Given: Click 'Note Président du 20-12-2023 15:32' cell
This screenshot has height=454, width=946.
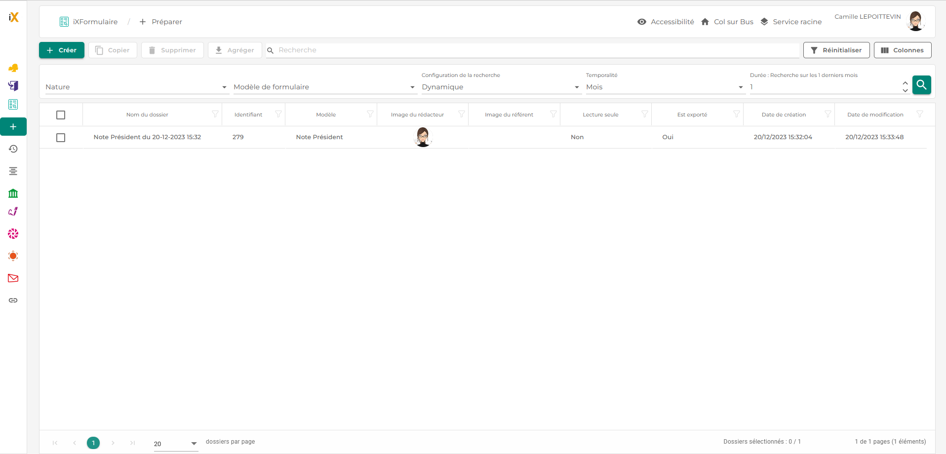Looking at the screenshot, I should click(x=147, y=137).
